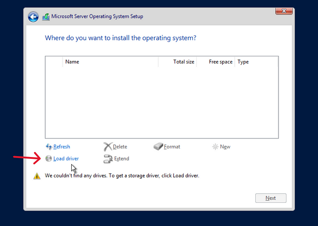Click the Delete X icon
Screen dimensions: 318x226
(108, 147)
